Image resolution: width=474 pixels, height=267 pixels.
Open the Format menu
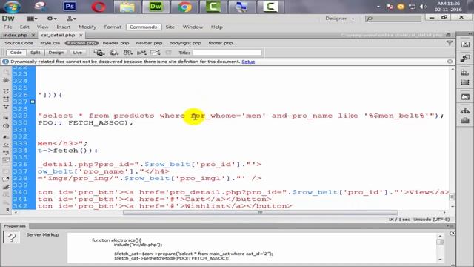tap(113, 27)
